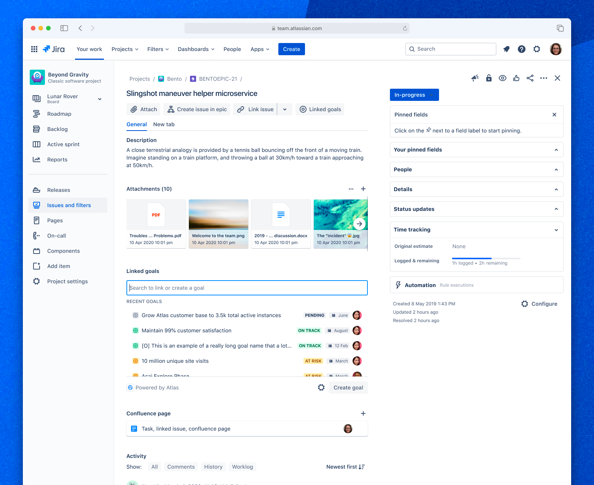This screenshot has width=594, height=485.
Task: Share the issue via the share icon
Action: coord(530,78)
